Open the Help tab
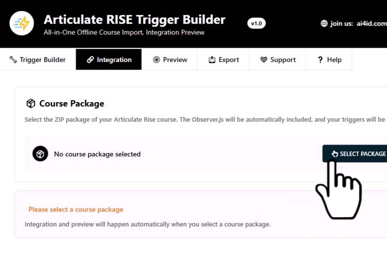The width and height of the screenshot is (387, 253). coord(329,60)
